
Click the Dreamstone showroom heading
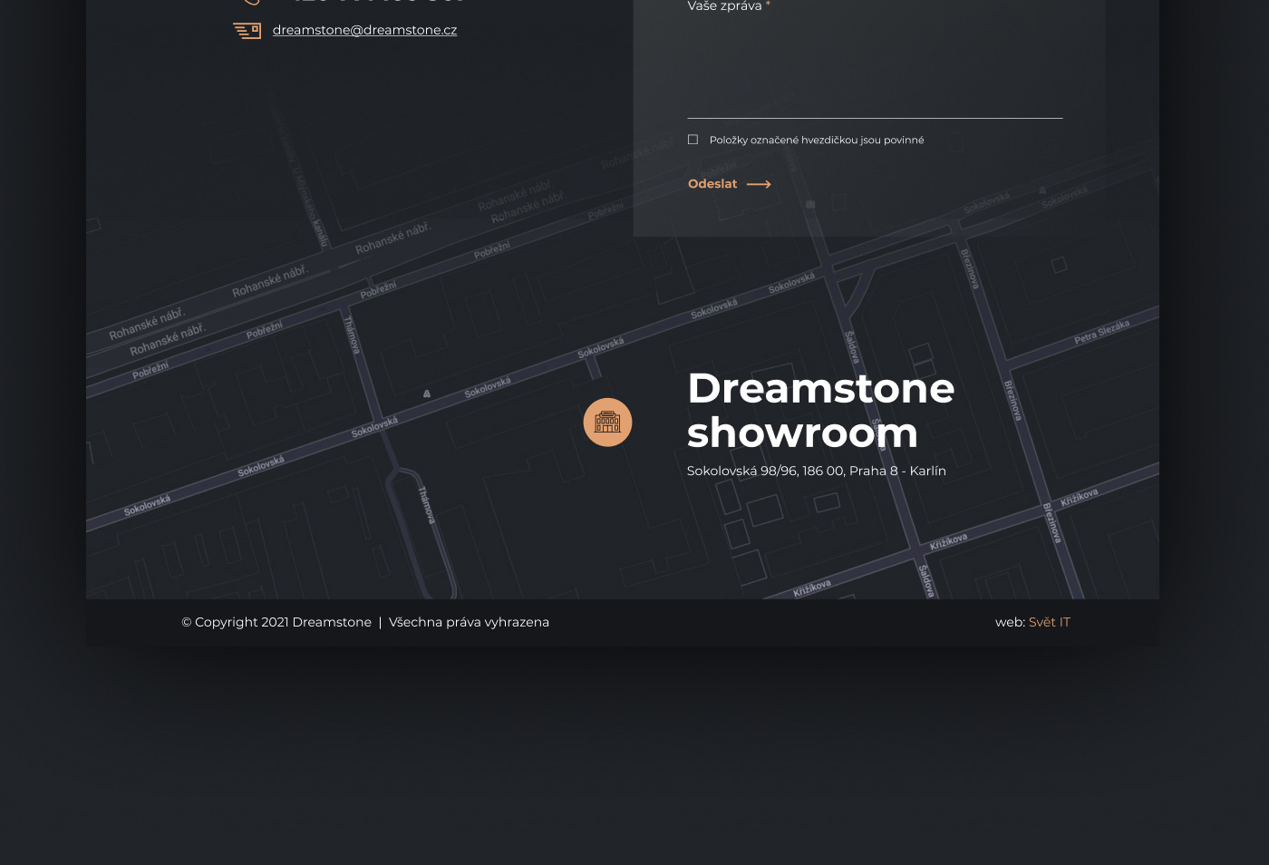tap(819, 410)
